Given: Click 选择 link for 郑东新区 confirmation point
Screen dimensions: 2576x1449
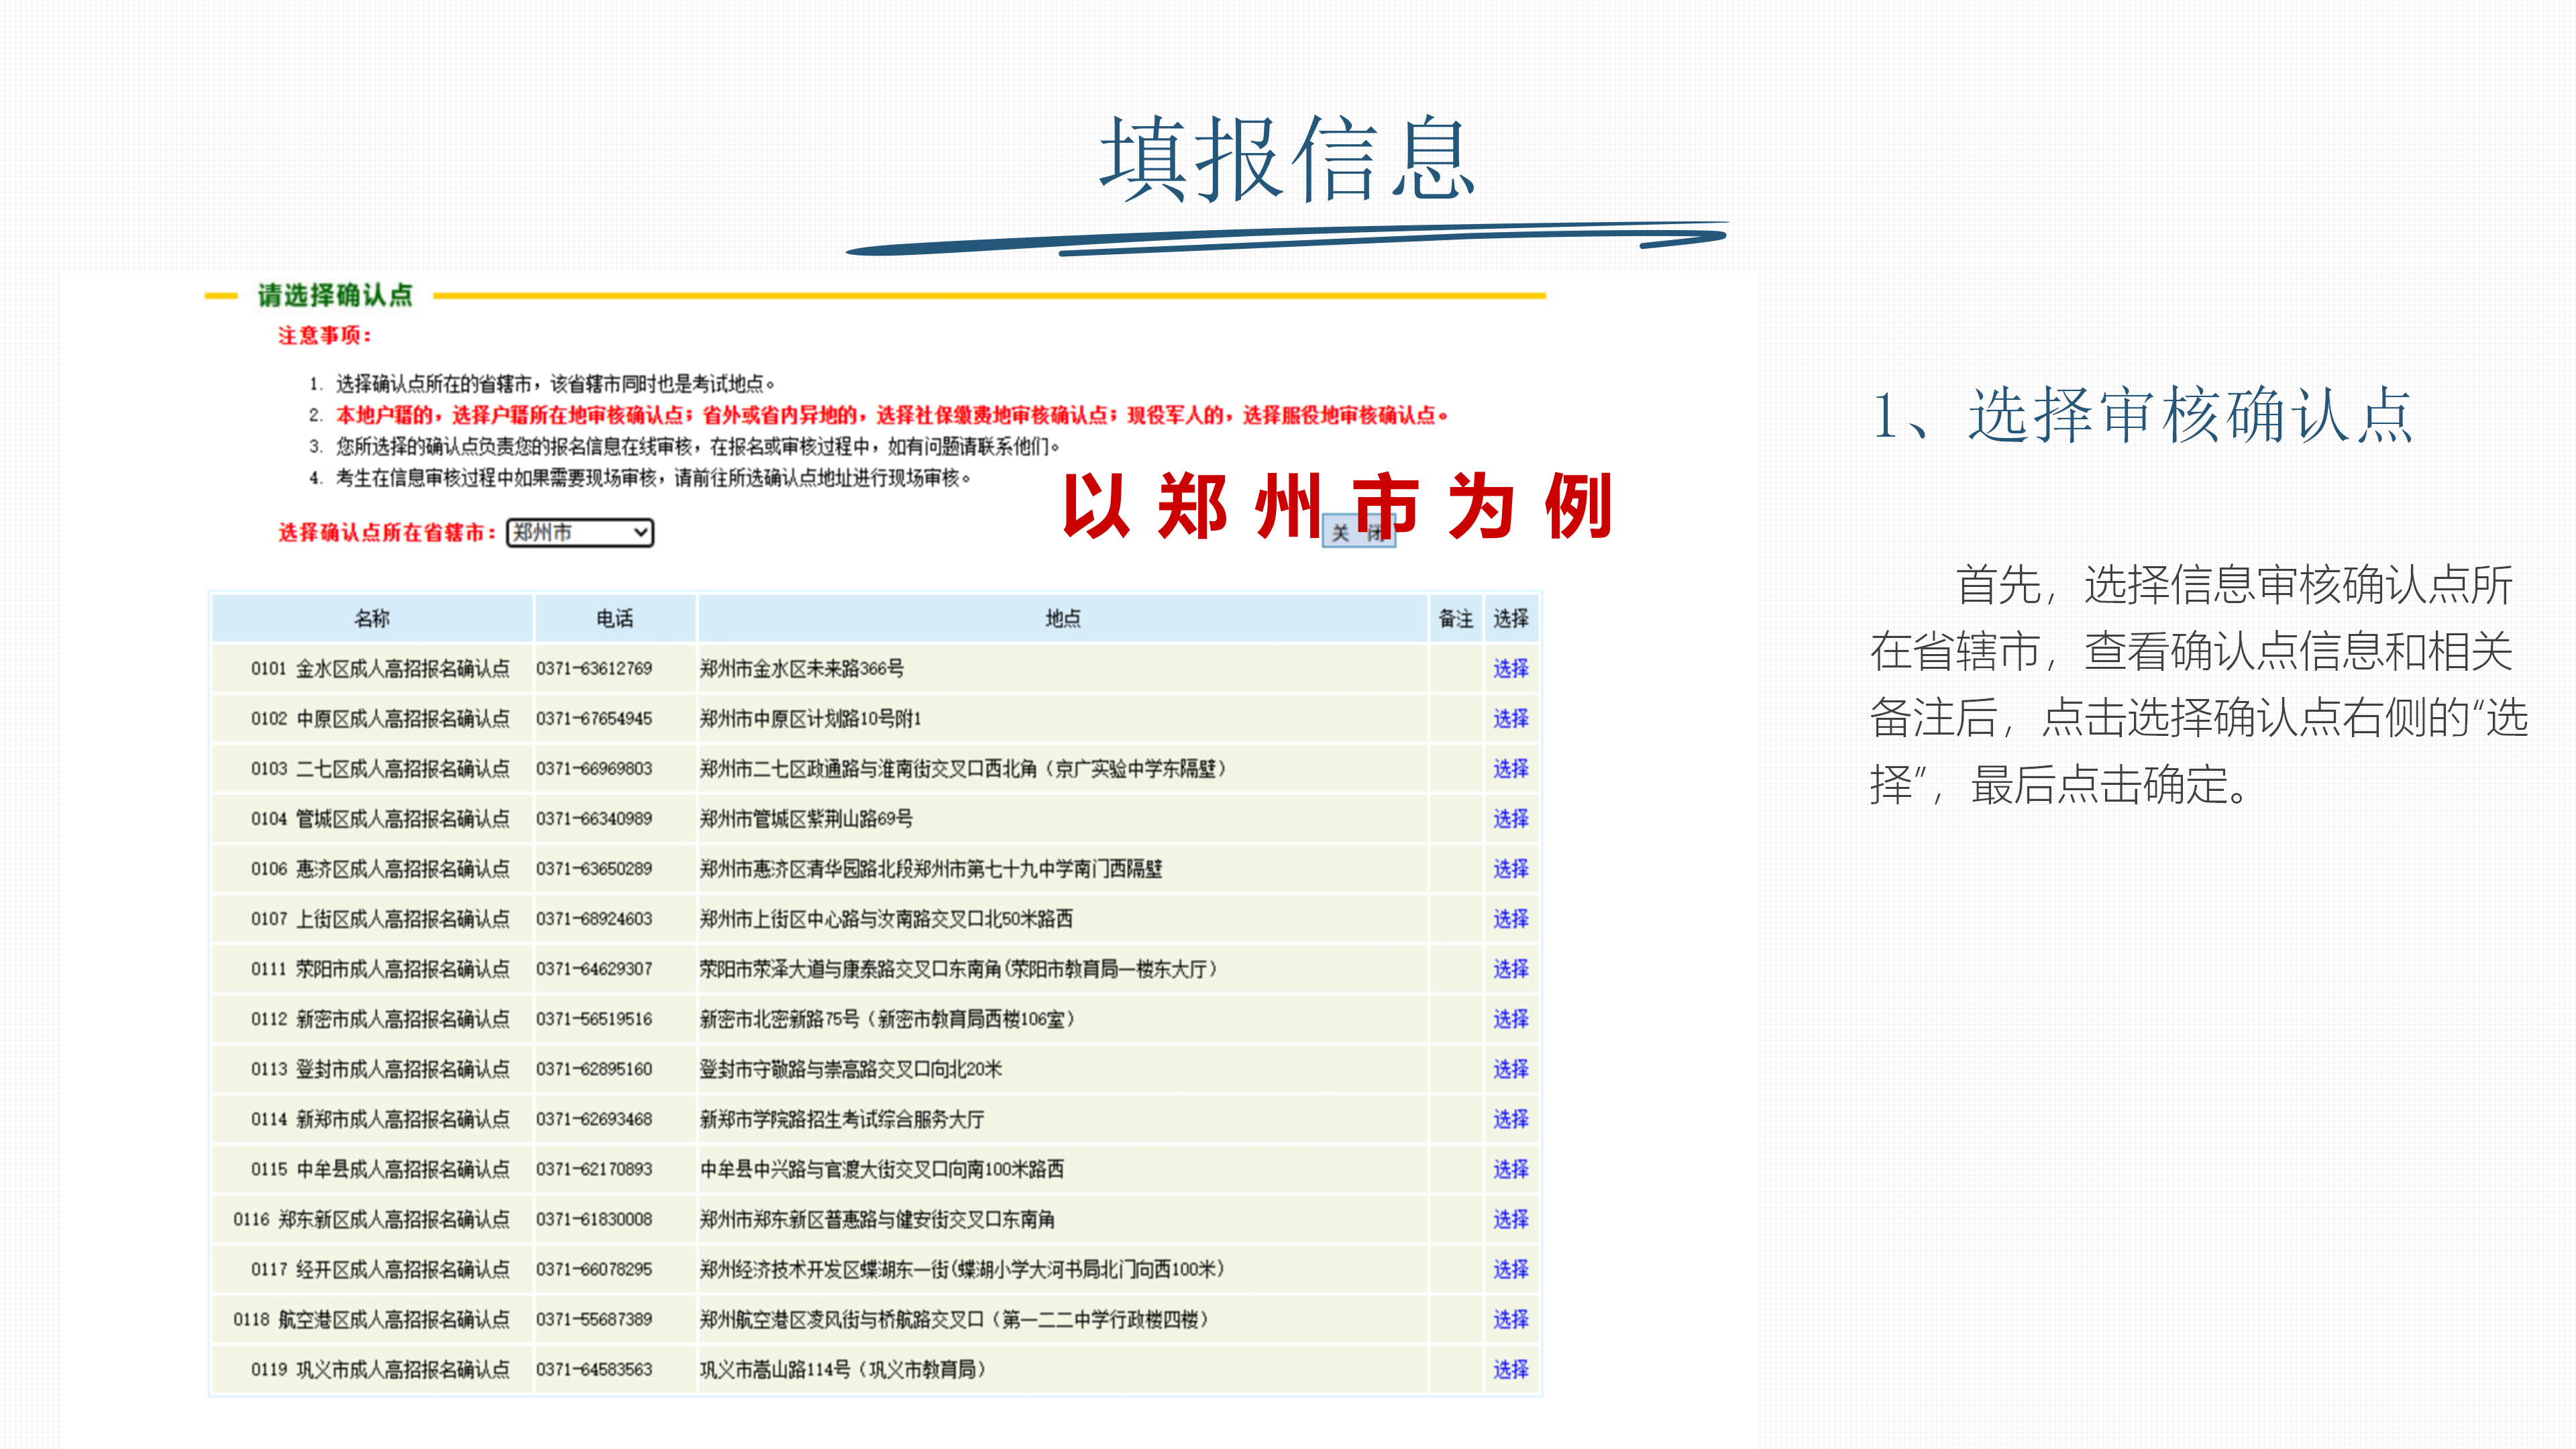Looking at the screenshot, I should [x=1510, y=1218].
